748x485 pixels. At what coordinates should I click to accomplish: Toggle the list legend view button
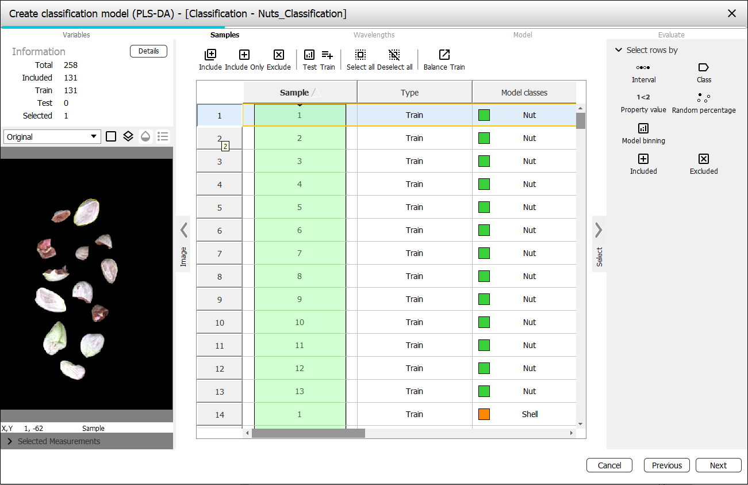163,136
